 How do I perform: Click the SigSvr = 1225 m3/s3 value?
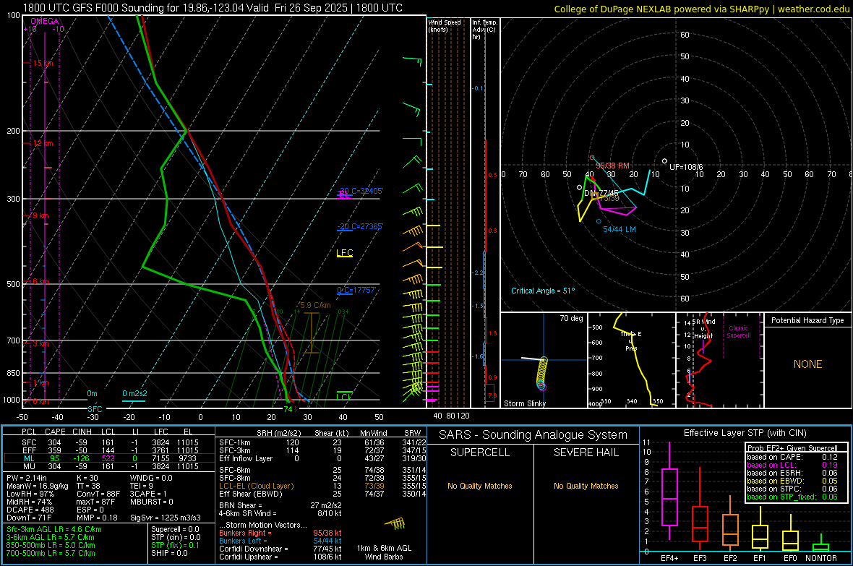[166, 518]
